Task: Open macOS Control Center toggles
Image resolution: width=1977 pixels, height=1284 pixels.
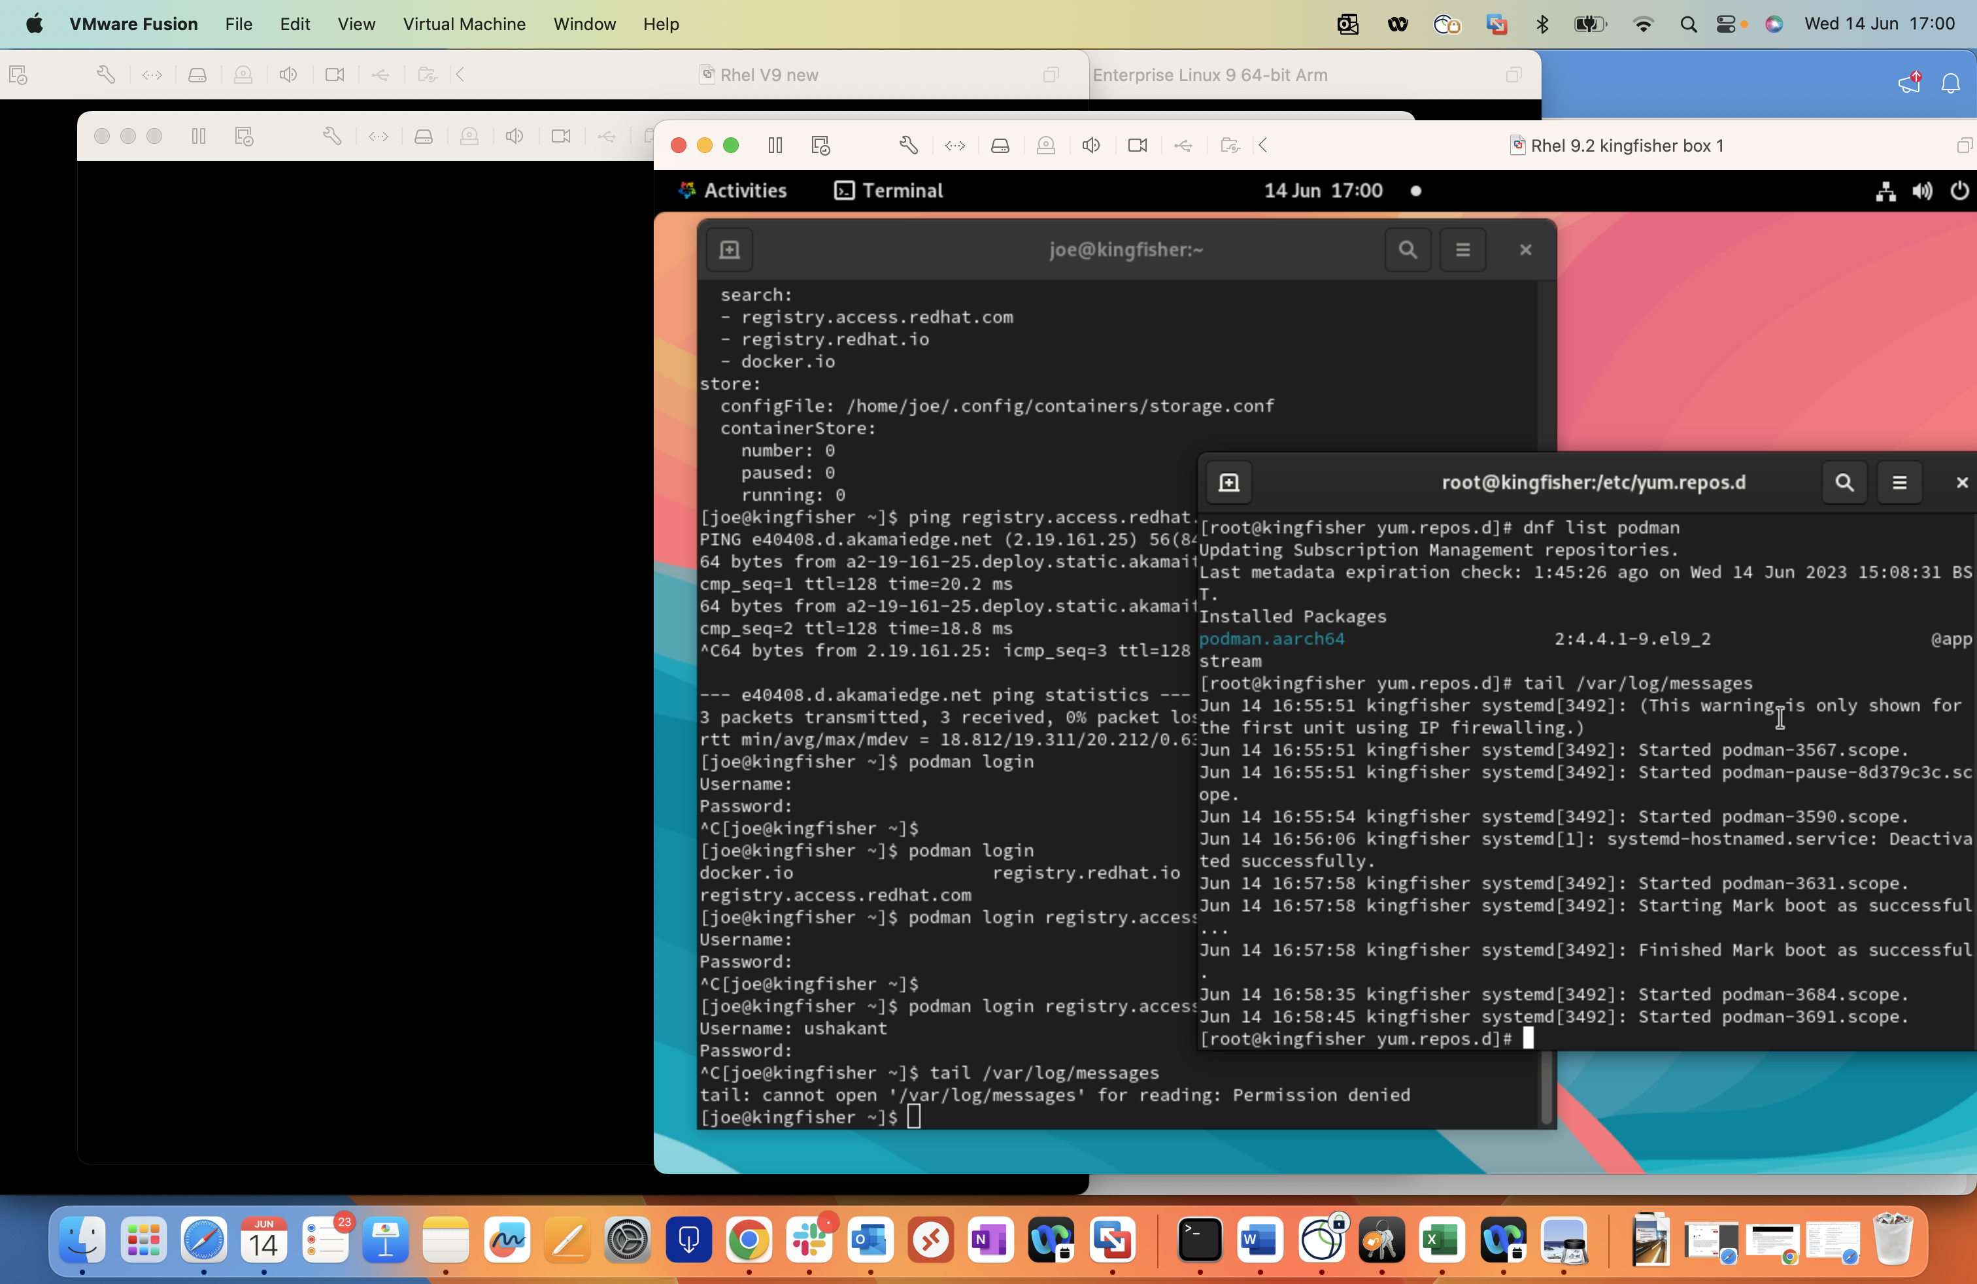Action: [x=1726, y=24]
